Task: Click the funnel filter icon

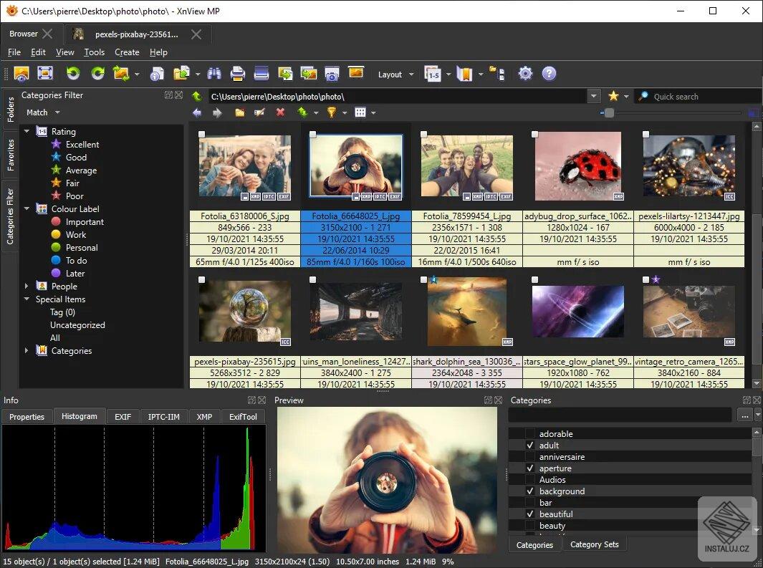Action: tap(331, 112)
